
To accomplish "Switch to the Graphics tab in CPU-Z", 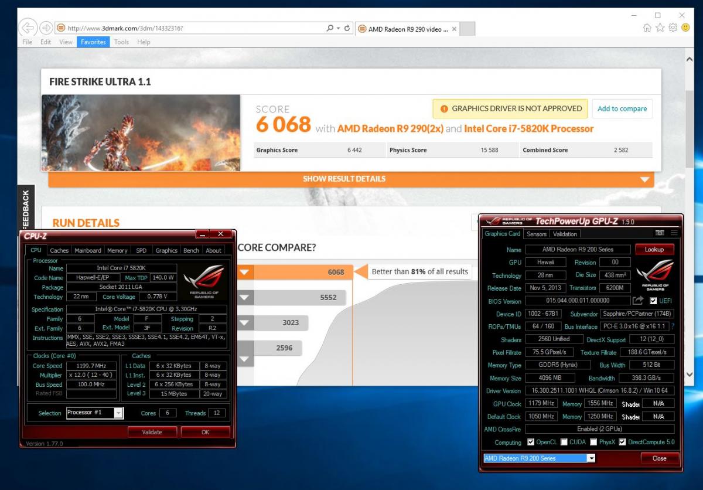I will click(166, 250).
